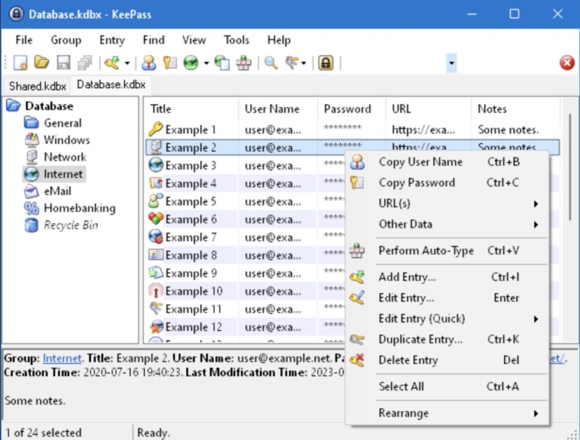Open the Tools menu
The image size is (580, 440).
coord(236,40)
